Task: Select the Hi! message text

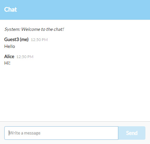Action: [7, 63]
